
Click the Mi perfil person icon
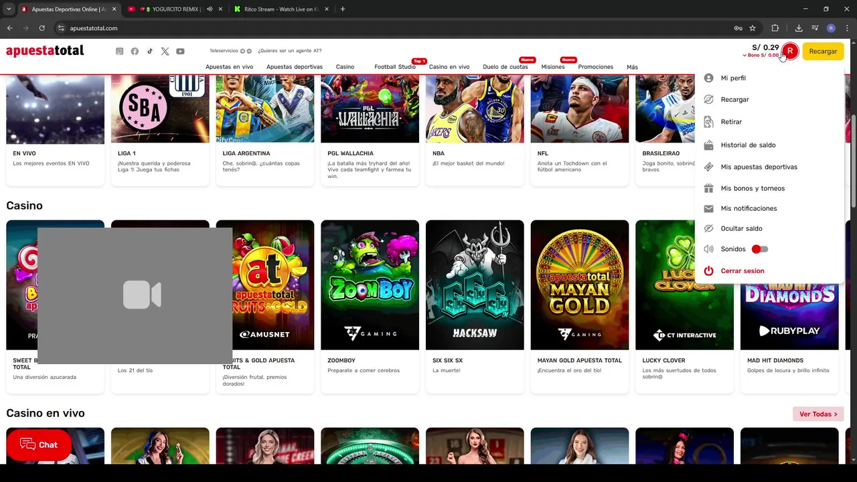click(708, 78)
